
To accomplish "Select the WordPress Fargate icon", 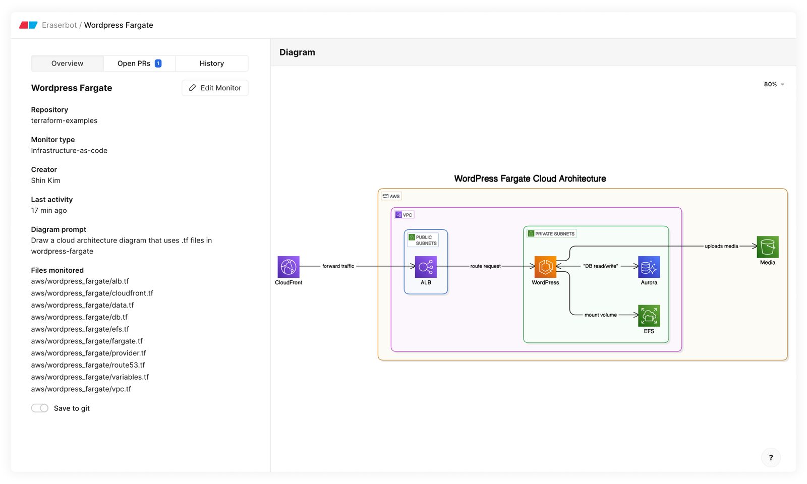I will click(x=545, y=267).
